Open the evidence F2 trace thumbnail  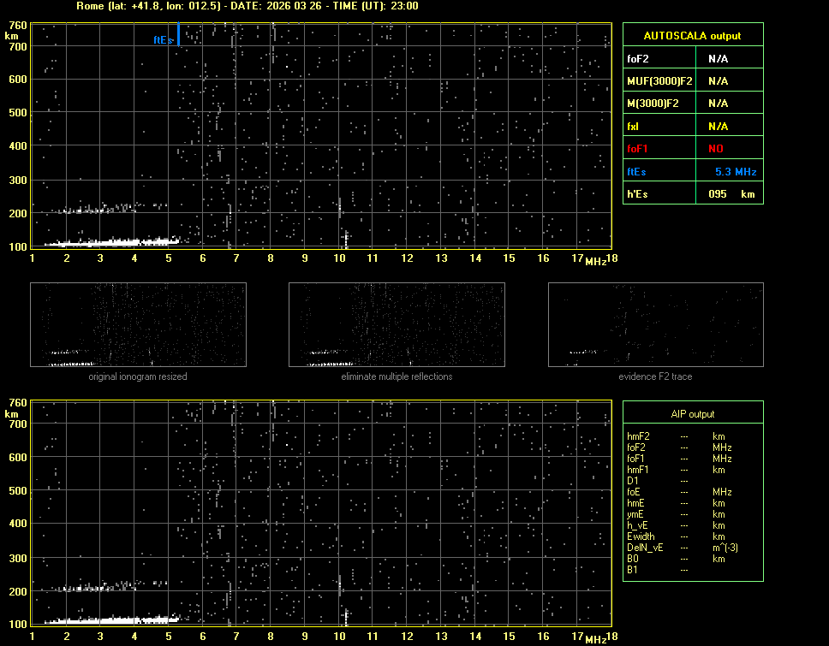click(x=655, y=325)
